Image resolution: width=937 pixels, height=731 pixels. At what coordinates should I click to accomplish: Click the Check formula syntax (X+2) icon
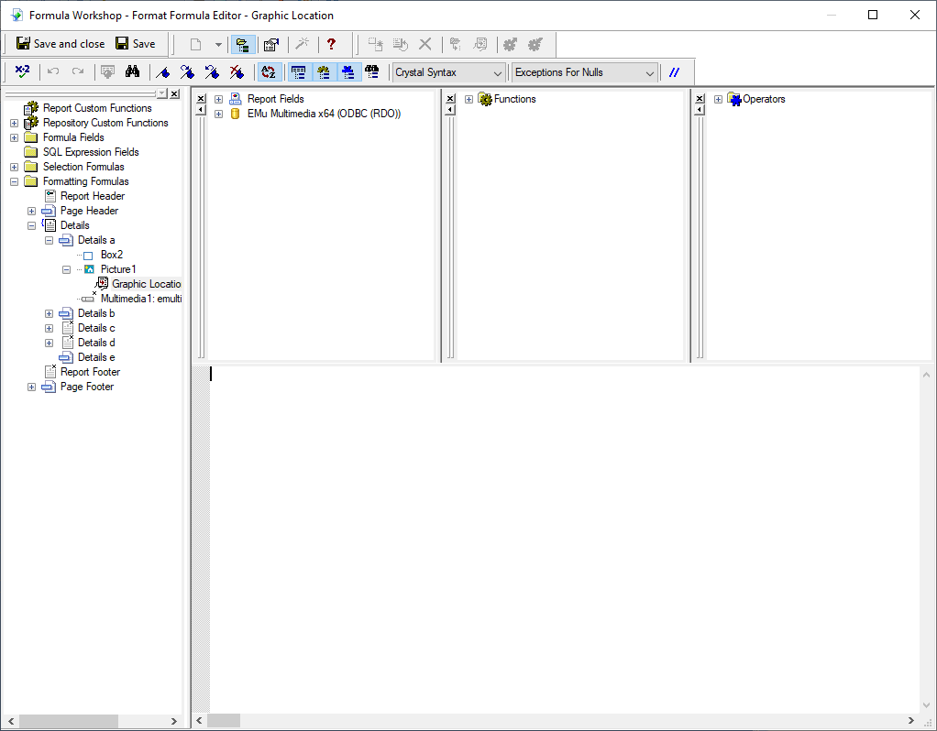[23, 72]
